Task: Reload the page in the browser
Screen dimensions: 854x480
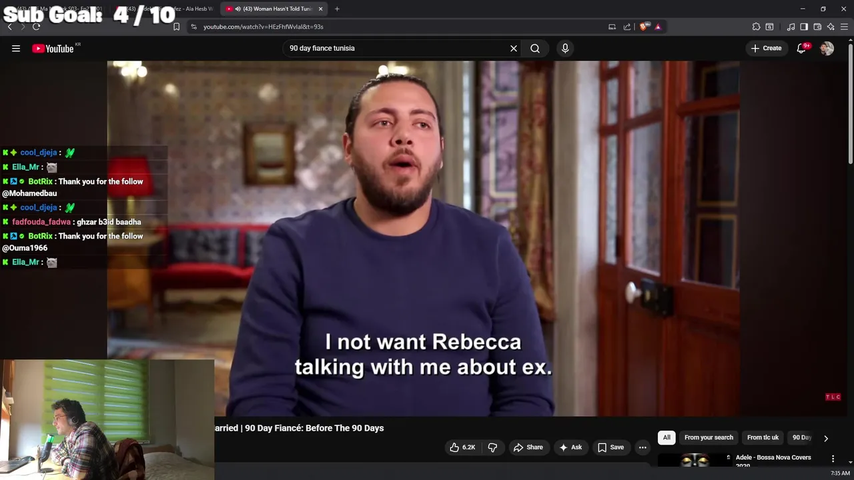Action: tap(36, 27)
